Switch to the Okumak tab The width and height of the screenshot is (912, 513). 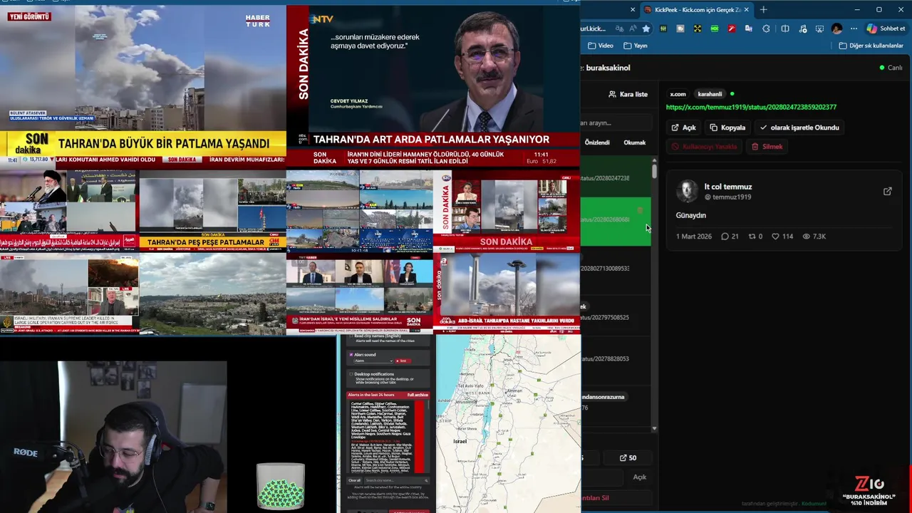click(x=634, y=142)
